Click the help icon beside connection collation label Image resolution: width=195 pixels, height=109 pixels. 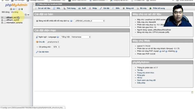[71, 21]
